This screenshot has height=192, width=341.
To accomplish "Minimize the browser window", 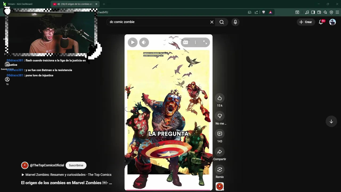I will click(x=318, y=4).
